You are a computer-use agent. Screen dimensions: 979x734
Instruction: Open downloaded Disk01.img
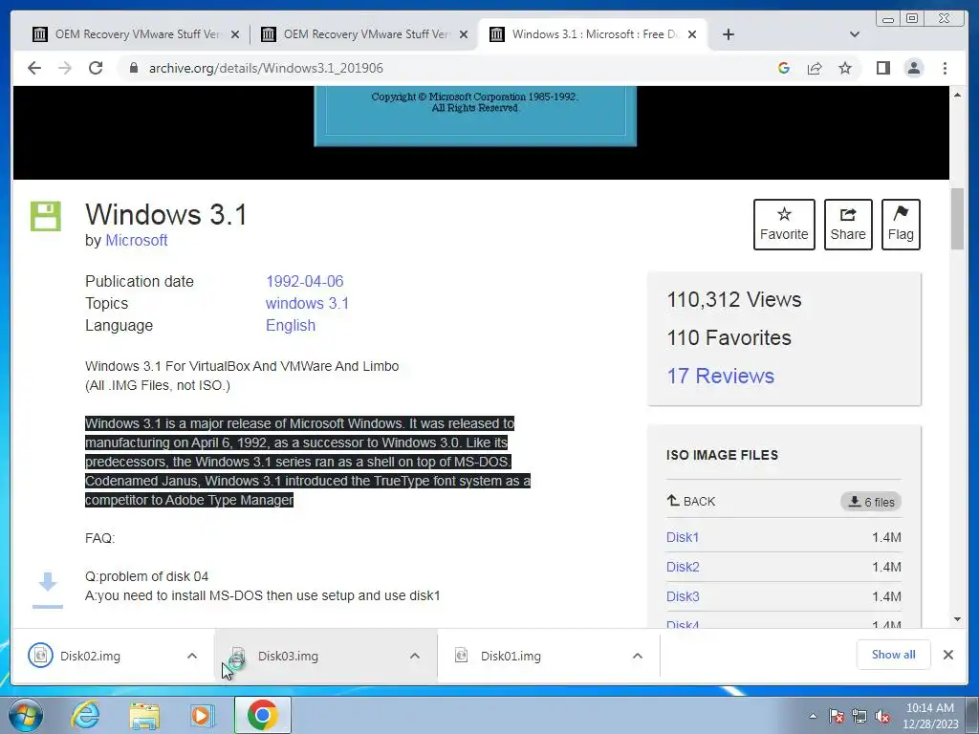(511, 656)
